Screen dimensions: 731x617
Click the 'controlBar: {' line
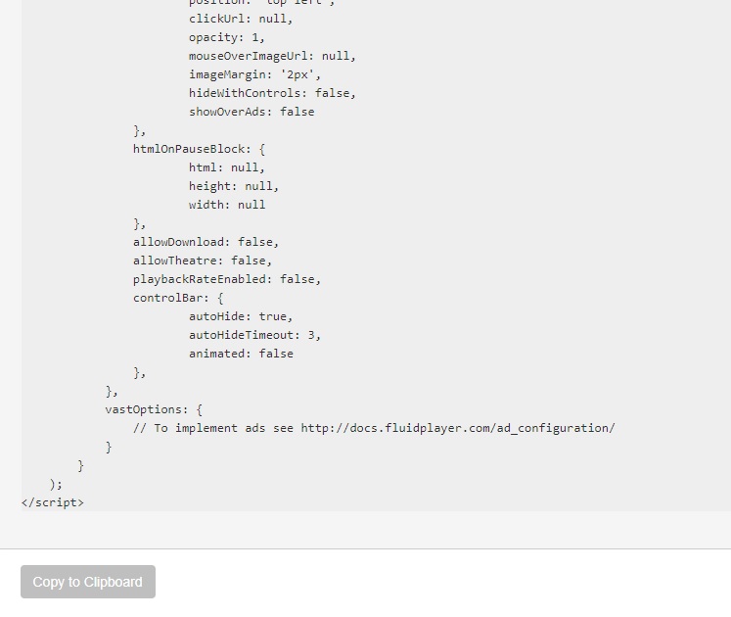178,298
